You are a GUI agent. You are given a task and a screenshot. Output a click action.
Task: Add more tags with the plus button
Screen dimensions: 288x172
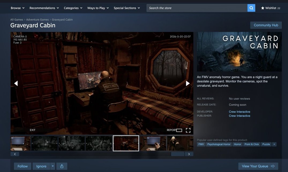(274, 144)
